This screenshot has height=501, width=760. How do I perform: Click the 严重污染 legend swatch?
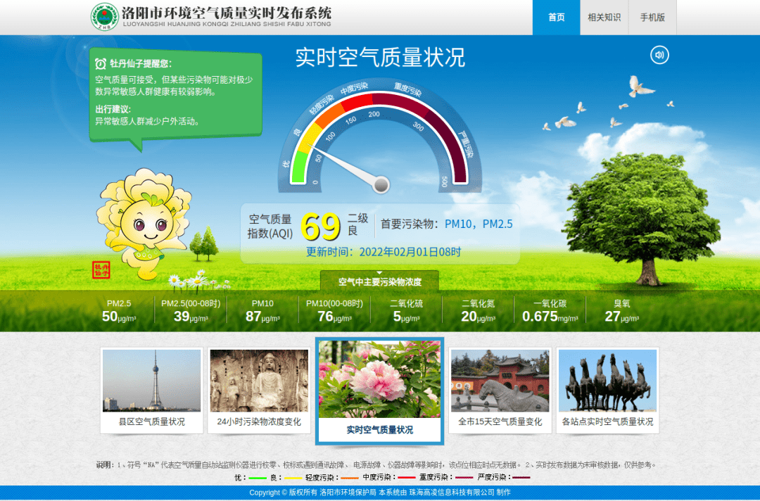[x=521, y=477]
